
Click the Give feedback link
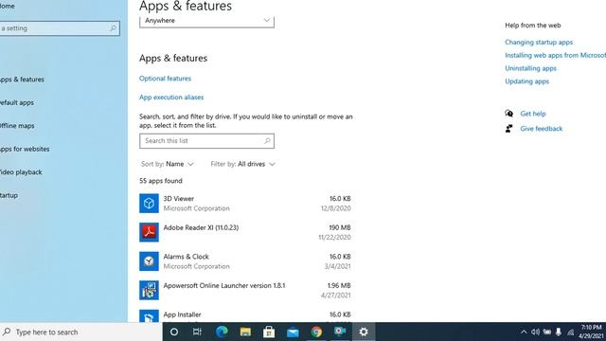(x=541, y=129)
